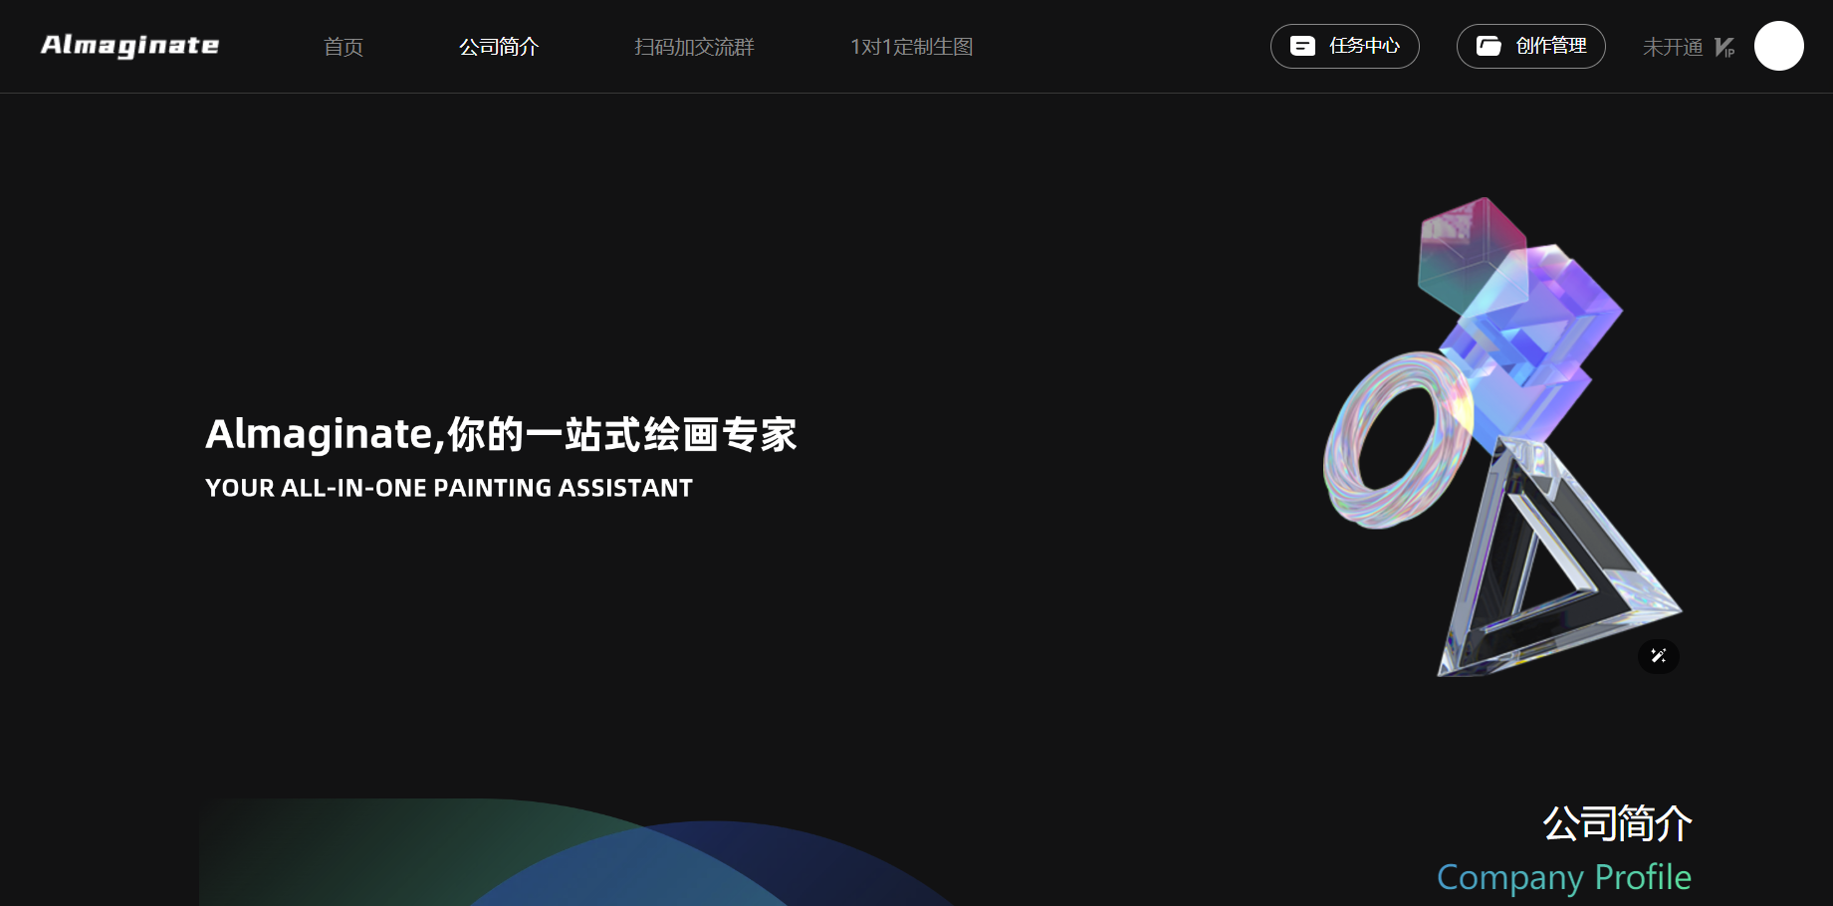The height and width of the screenshot is (906, 1833).
Task: Click the VIP badge icon
Action: click(1725, 47)
